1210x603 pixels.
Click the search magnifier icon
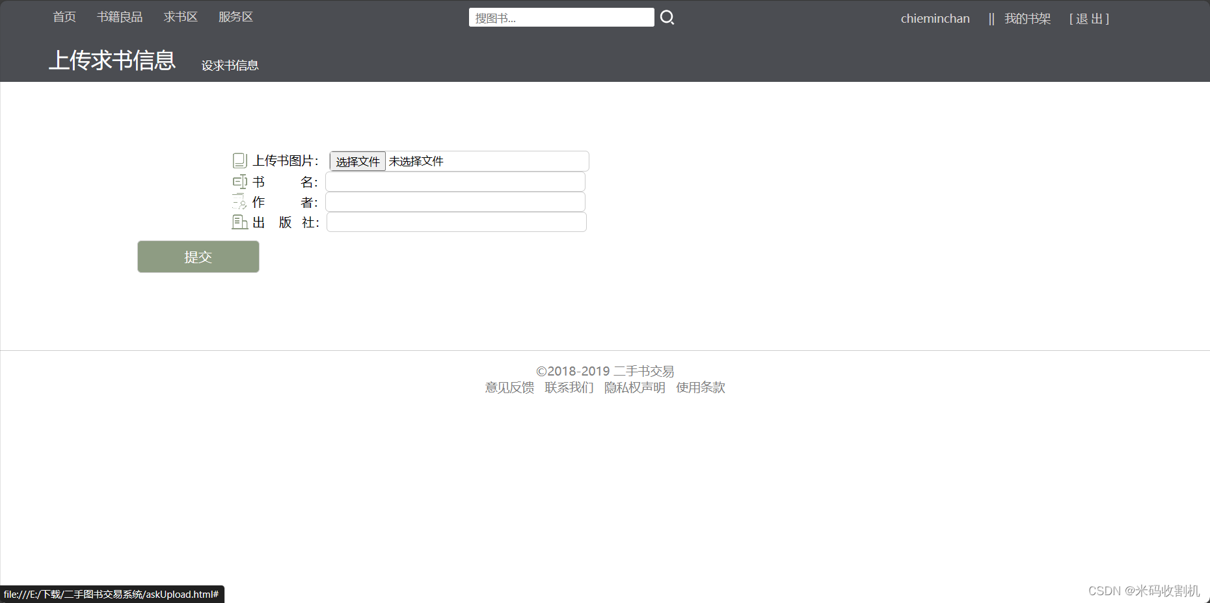667,18
